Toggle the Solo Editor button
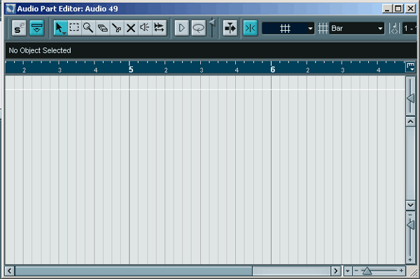The image size is (420, 279). pos(19,28)
